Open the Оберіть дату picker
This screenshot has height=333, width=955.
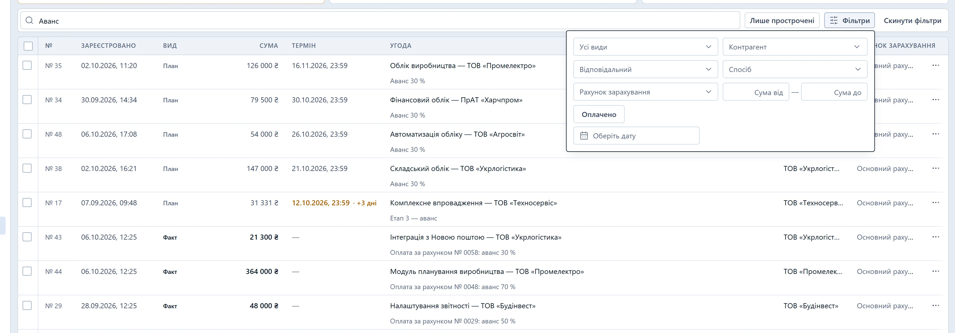click(636, 136)
